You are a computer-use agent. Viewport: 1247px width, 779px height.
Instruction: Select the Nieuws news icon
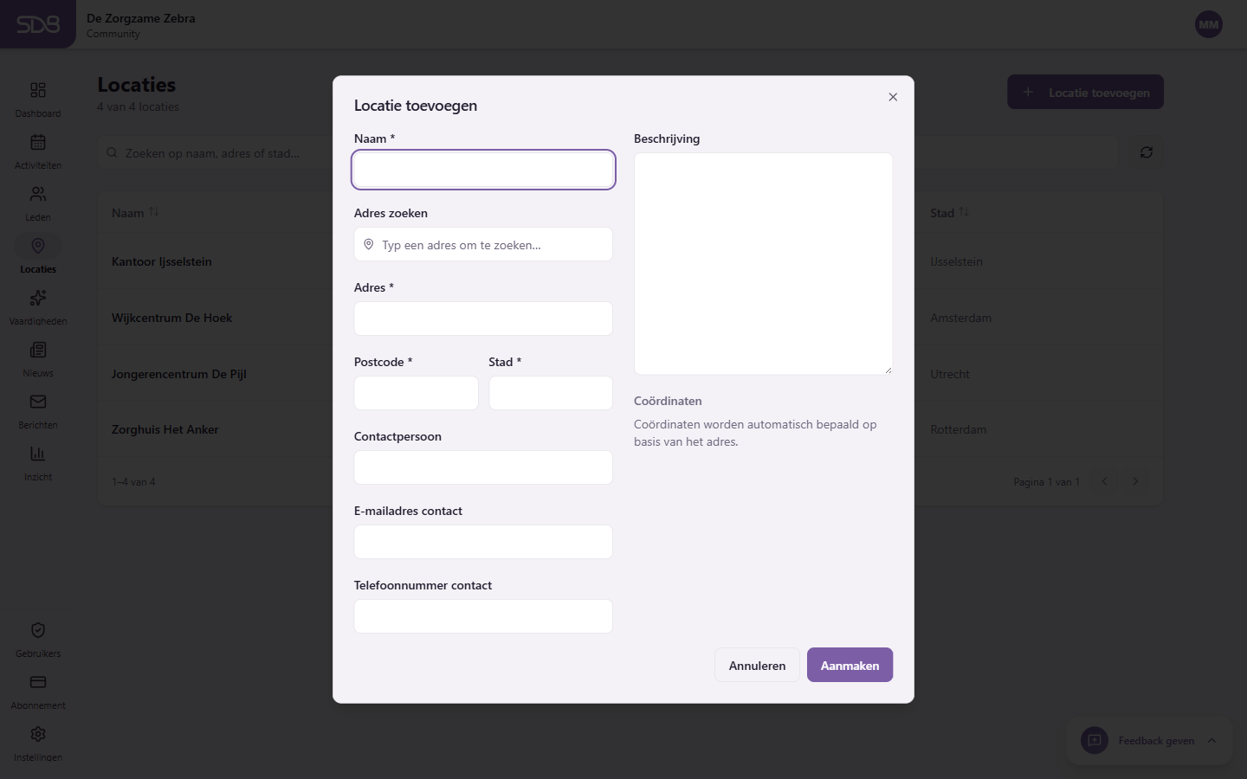tap(38, 357)
